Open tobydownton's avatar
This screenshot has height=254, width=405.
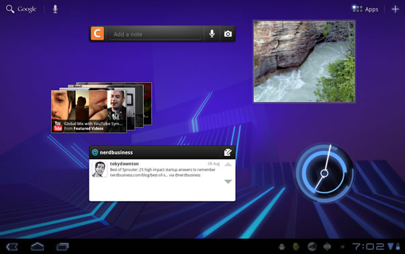click(x=99, y=169)
